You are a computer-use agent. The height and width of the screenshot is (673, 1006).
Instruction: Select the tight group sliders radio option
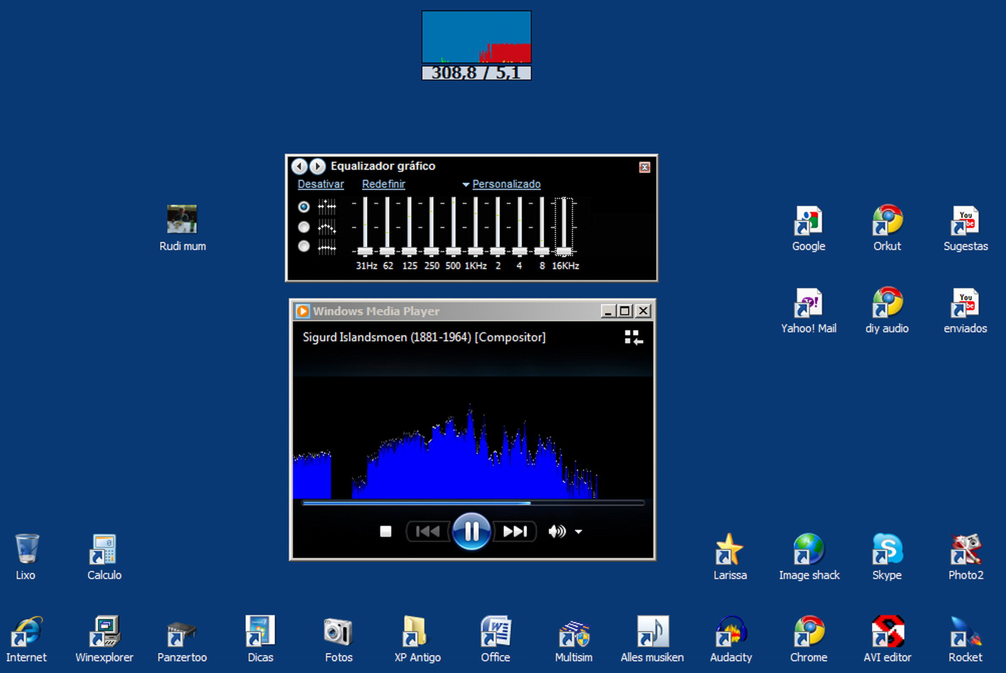pos(304,247)
